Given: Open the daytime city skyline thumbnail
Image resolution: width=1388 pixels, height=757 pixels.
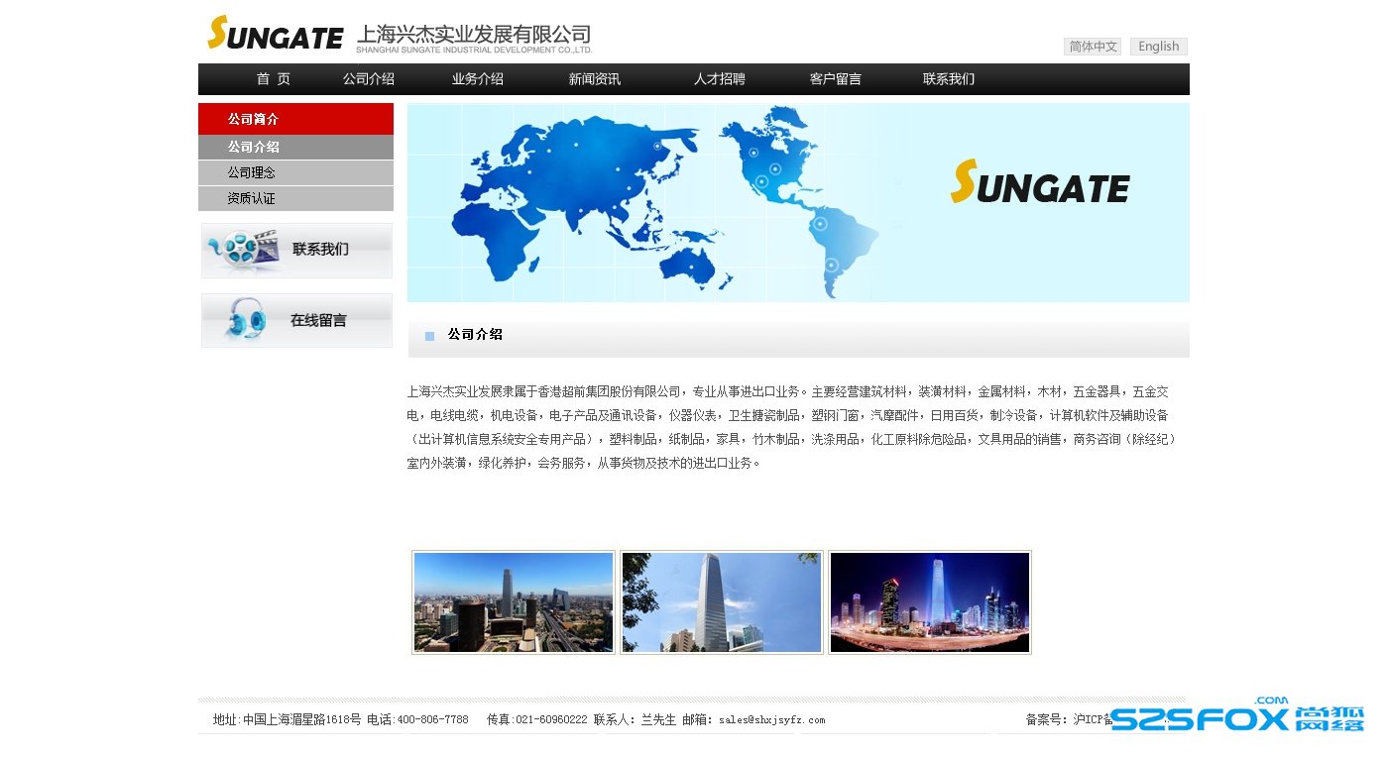Looking at the screenshot, I should click(x=514, y=602).
